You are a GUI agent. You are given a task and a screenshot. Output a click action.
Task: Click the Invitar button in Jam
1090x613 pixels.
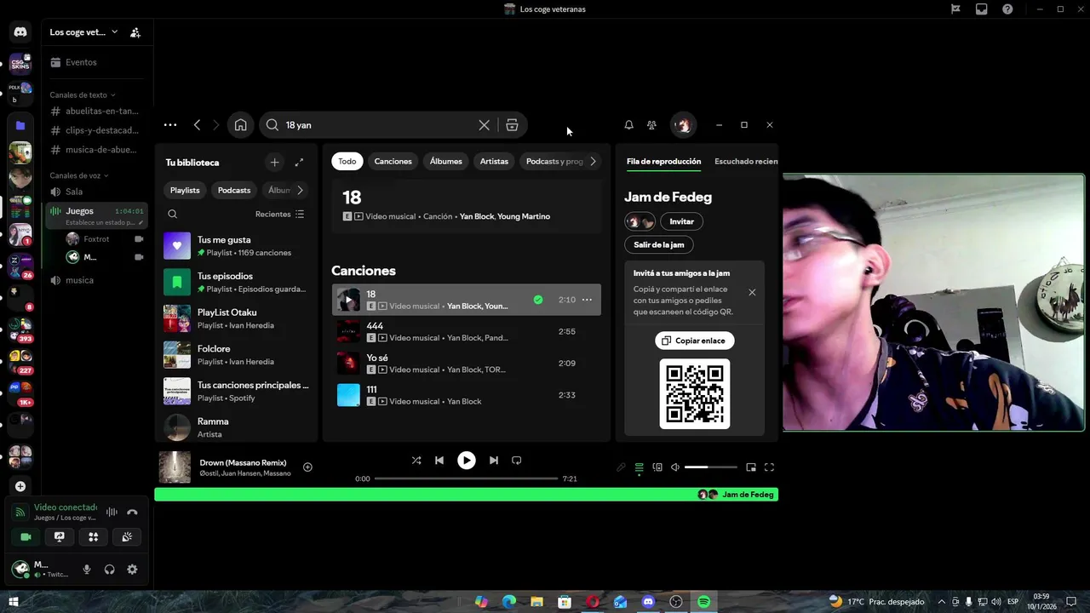(681, 221)
